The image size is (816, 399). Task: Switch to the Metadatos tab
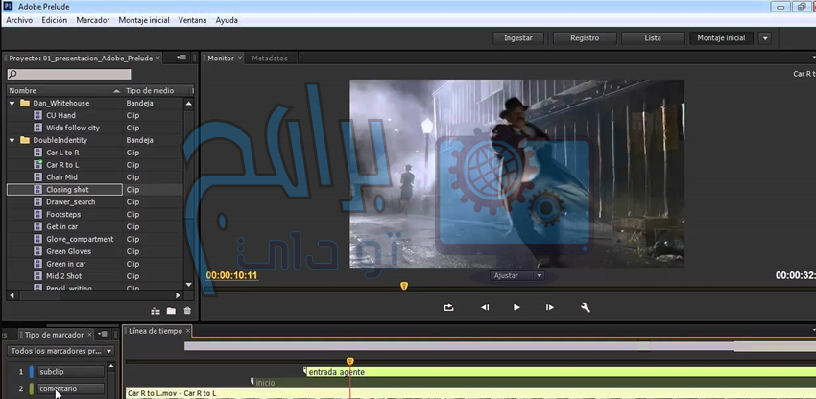click(x=270, y=59)
